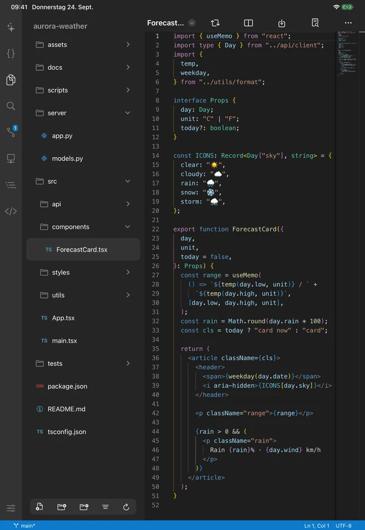Expand the styles folder chevron

tap(128, 272)
